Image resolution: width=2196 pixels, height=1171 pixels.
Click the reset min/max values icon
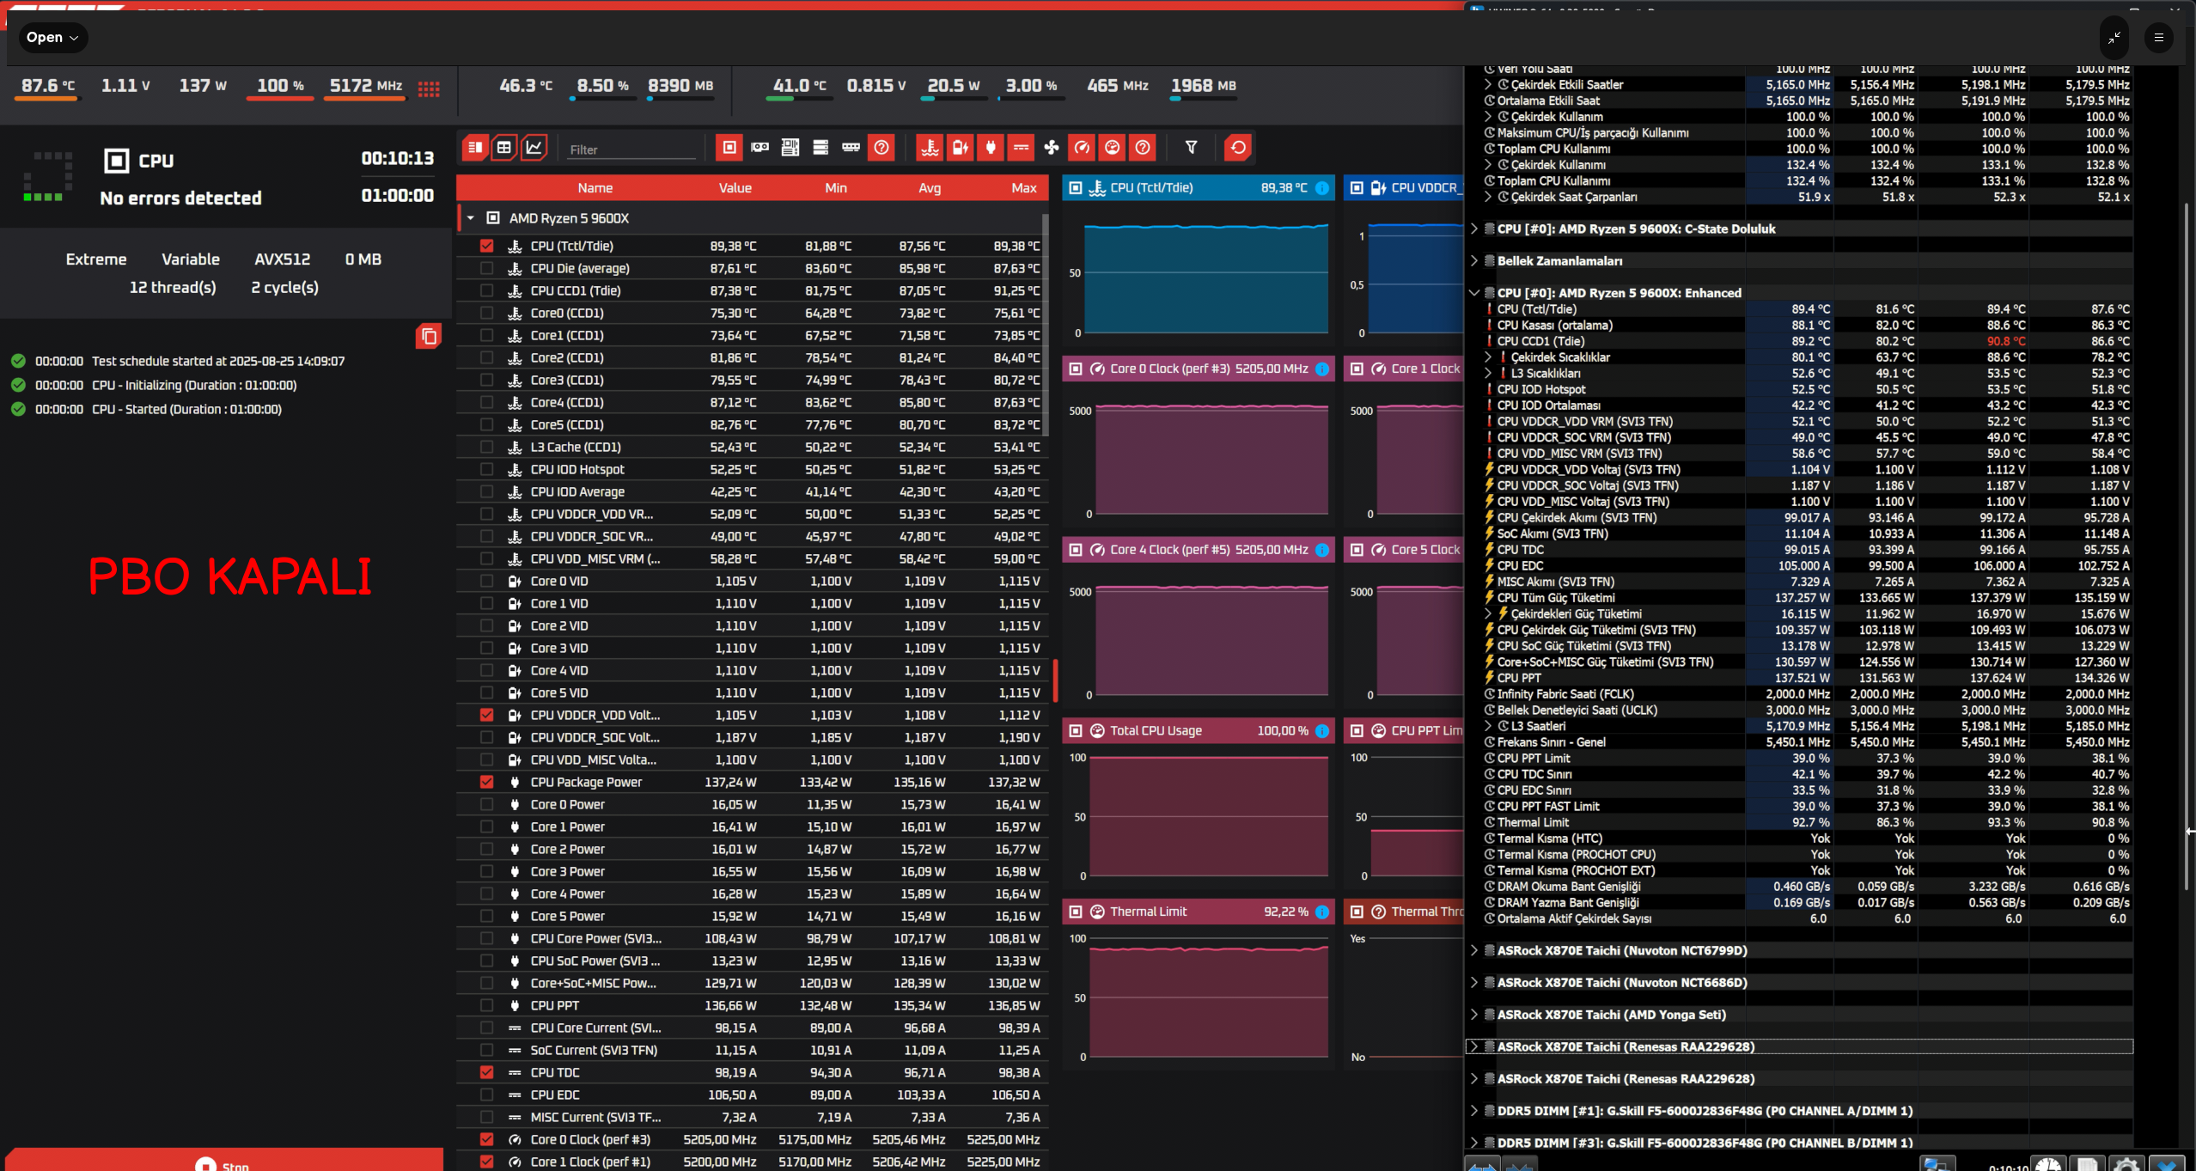point(1238,148)
